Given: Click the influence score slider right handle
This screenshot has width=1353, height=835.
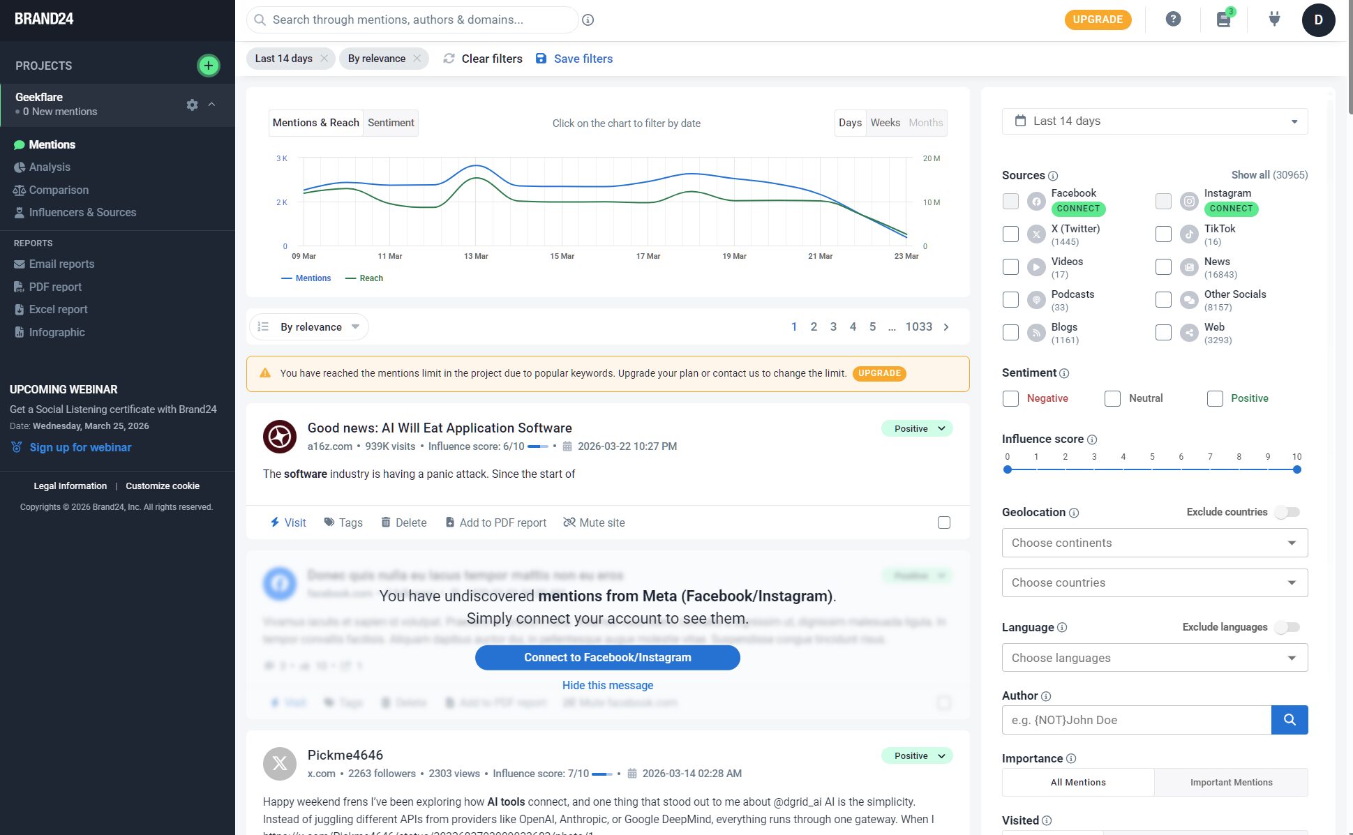Looking at the screenshot, I should 1296,470.
